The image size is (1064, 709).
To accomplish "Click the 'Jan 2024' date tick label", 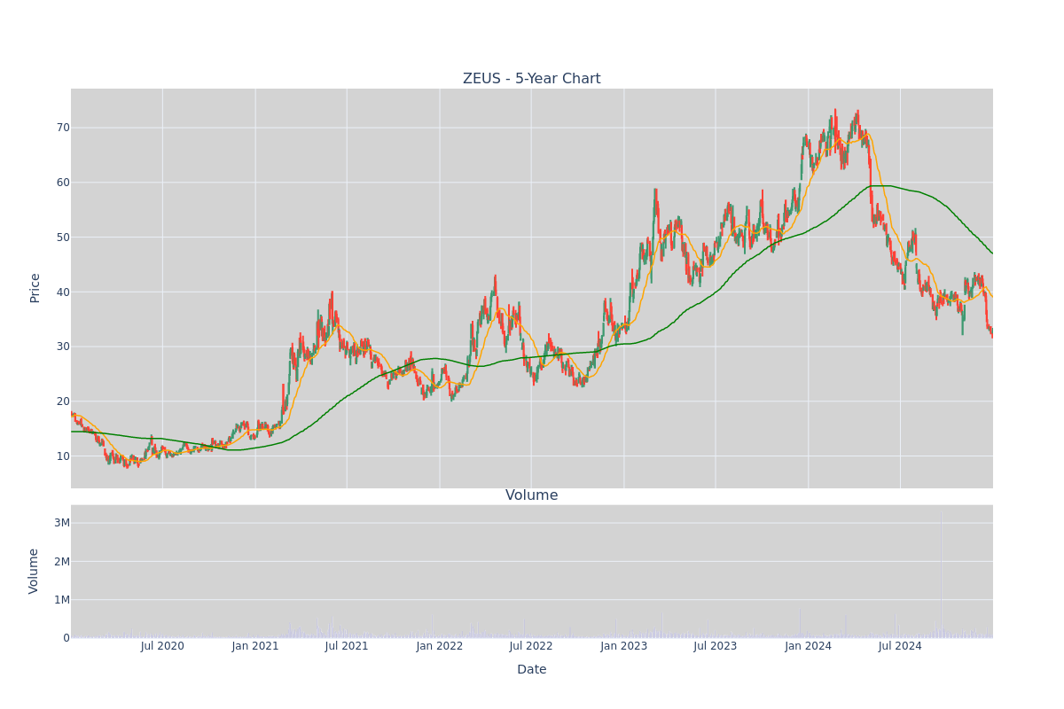I will [x=809, y=646].
